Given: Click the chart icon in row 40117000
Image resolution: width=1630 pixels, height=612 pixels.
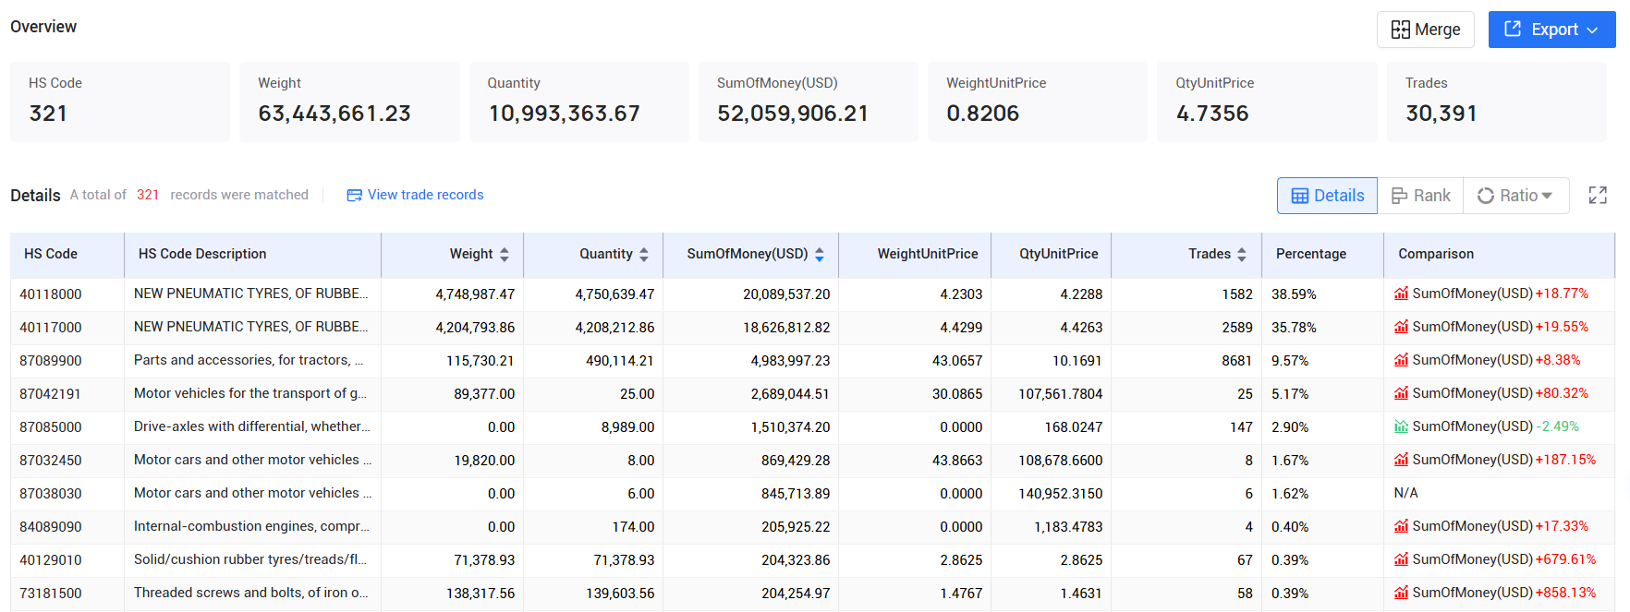Looking at the screenshot, I should [1402, 327].
